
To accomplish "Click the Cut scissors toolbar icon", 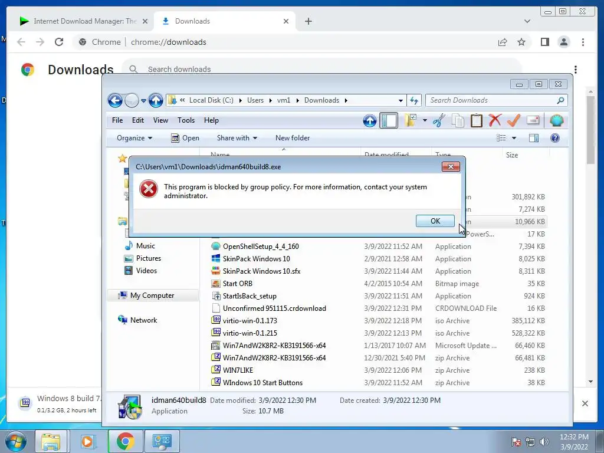I will [x=439, y=120].
